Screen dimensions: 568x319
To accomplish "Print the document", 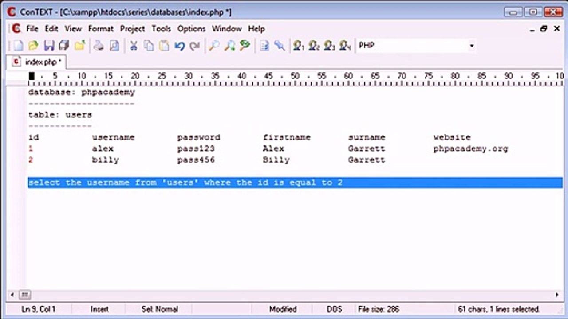I will (x=99, y=45).
